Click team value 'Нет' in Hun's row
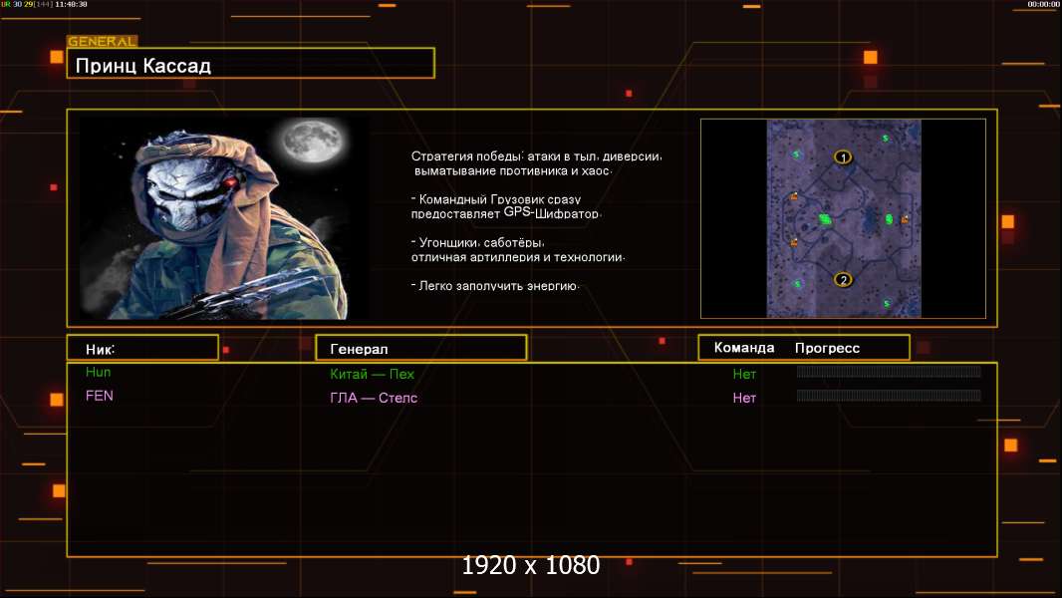The image size is (1062, 598). click(743, 374)
